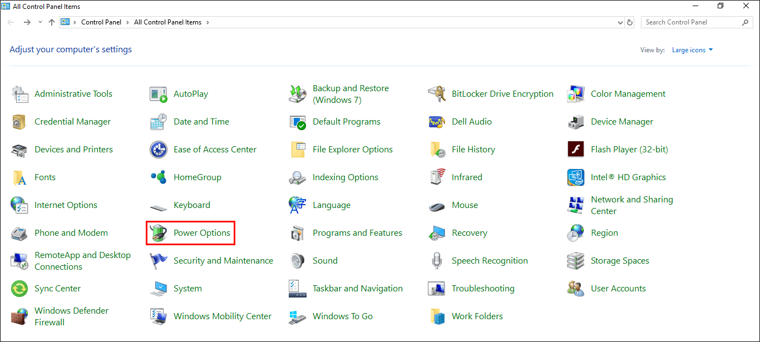Screen dimensions: 760x342
Task: Open the Default Programs icon
Action: tap(298, 122)
